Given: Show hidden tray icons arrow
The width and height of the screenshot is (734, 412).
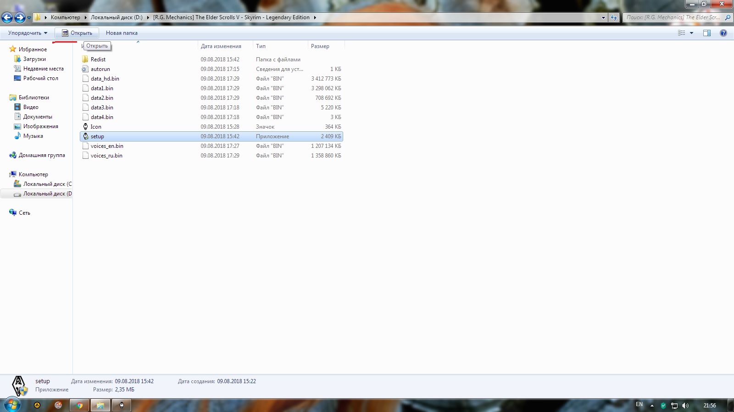Looking at the screenshot, I should click(652, 406).
